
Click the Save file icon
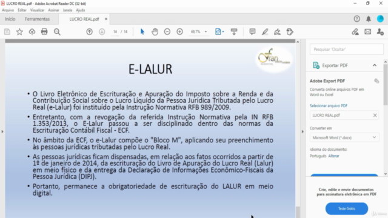click(x=7, y=31)
